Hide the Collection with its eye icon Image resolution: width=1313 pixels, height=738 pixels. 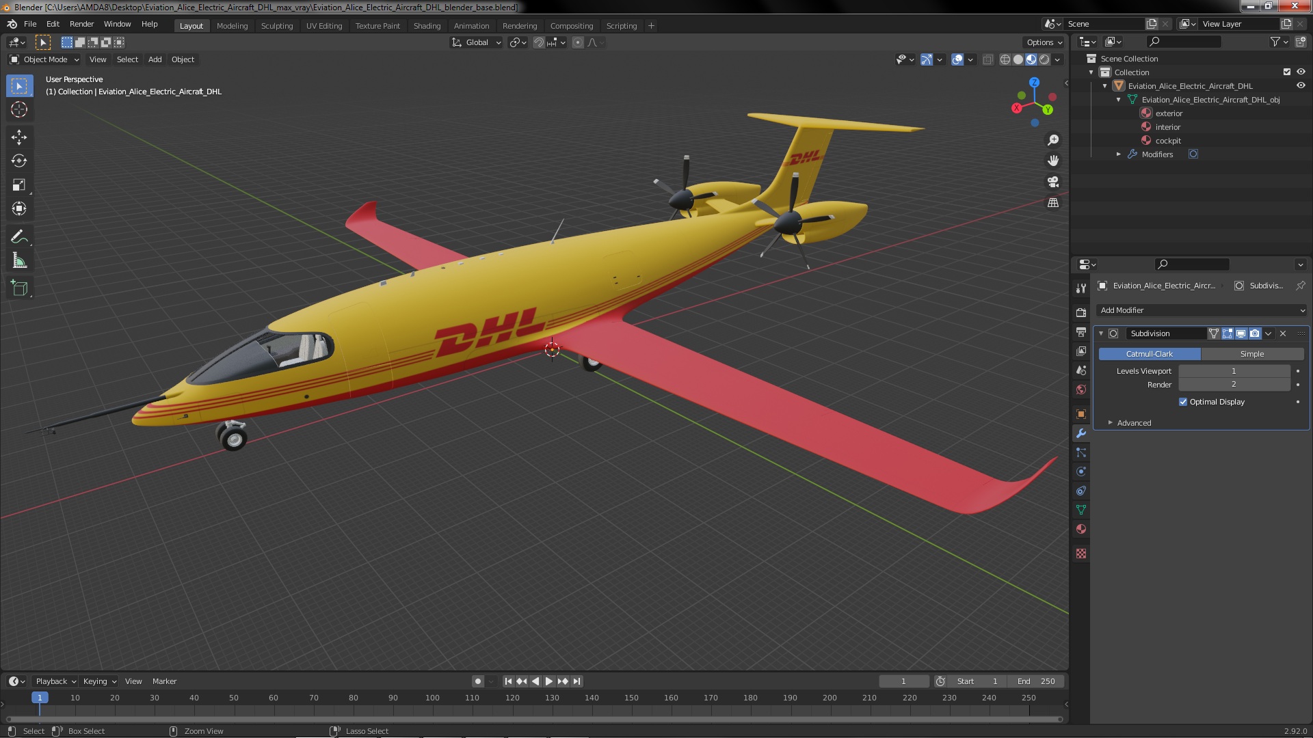(x=1301, y=72)
